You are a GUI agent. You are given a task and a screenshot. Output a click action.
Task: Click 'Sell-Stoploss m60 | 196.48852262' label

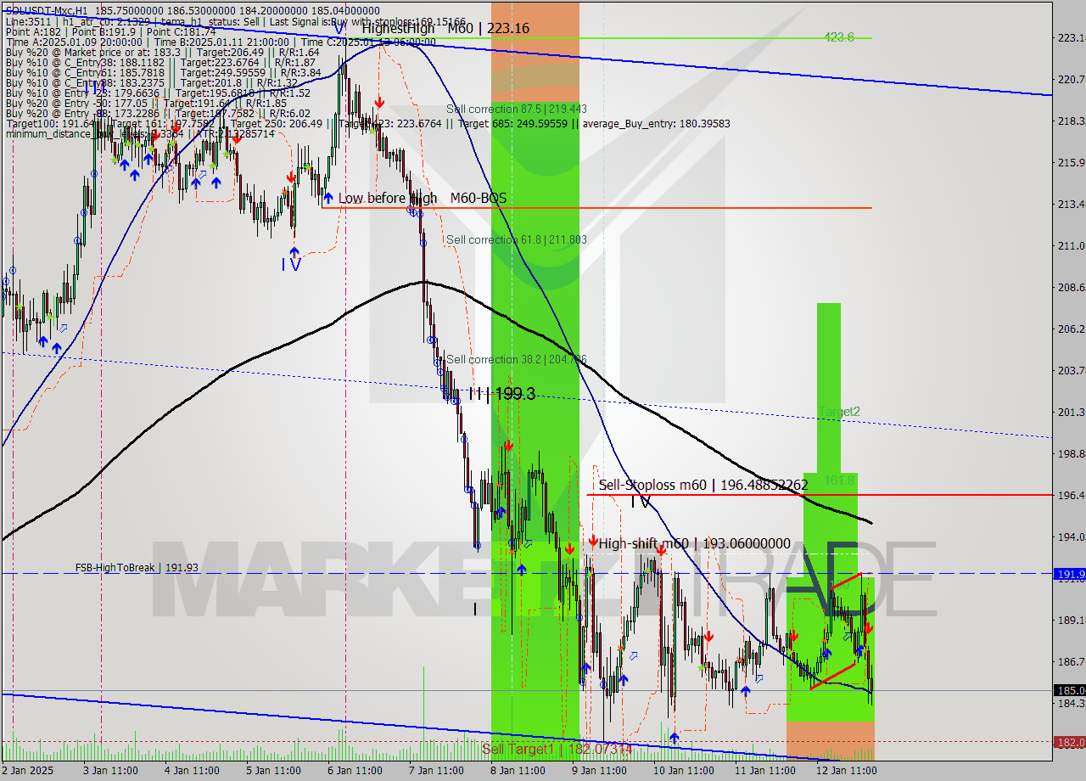point(703,485)
